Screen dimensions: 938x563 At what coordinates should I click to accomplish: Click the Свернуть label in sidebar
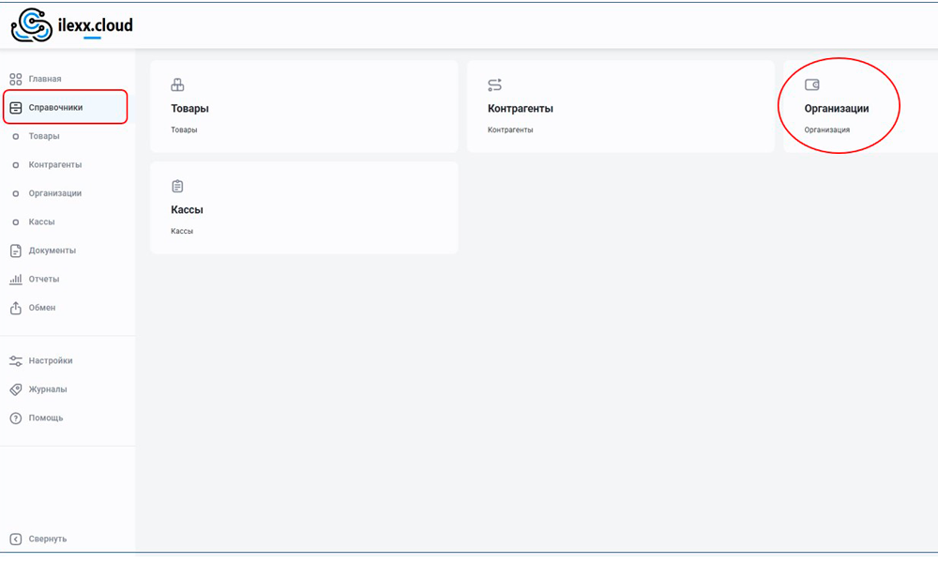click(x=48, y=539)
